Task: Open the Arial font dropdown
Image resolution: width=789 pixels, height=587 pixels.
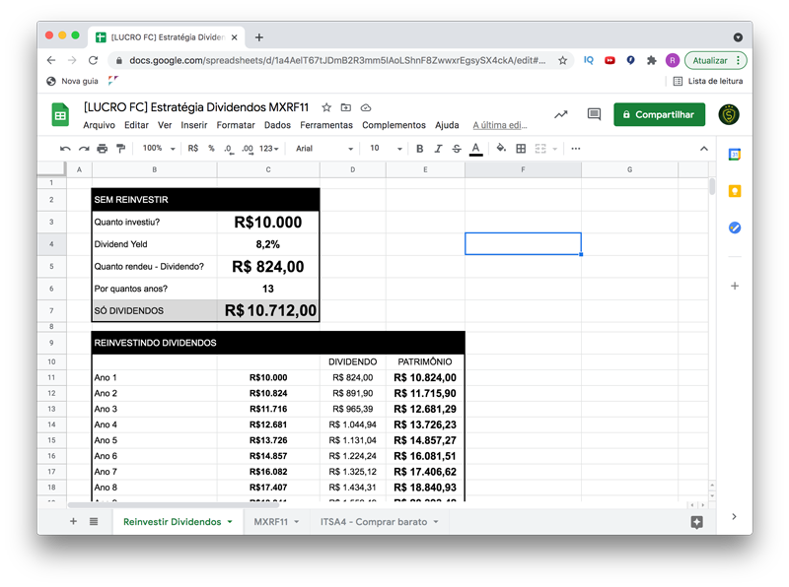Action: click(324, 149)
